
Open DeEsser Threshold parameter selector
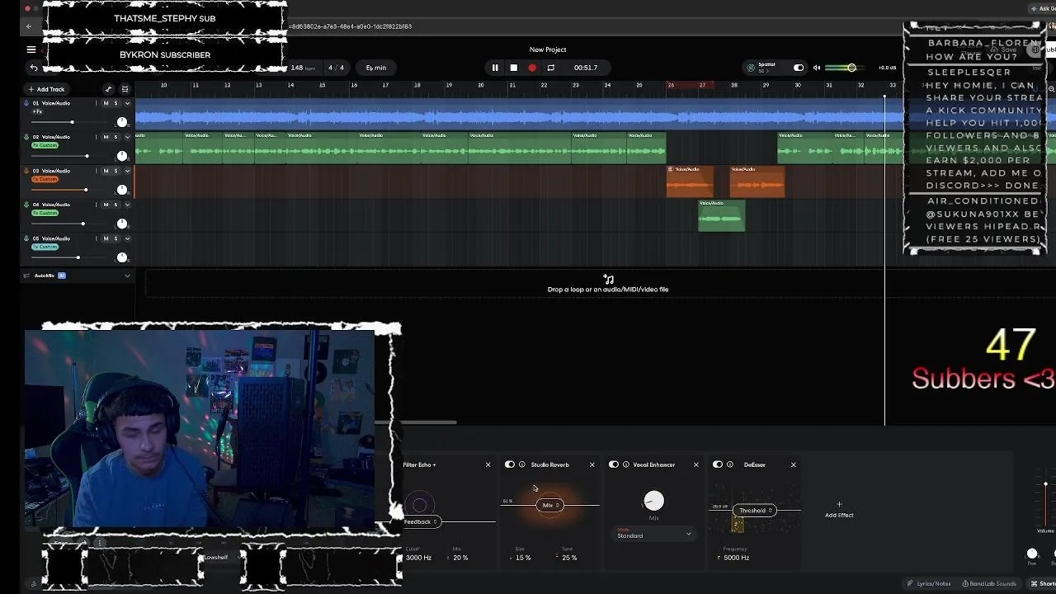click(x=755, y=510)
